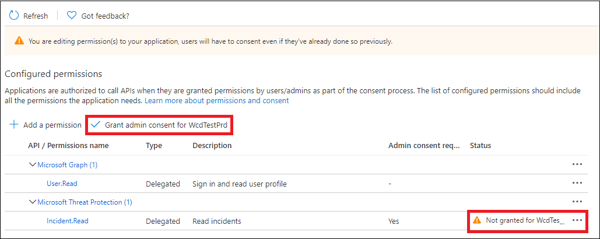Image resolution: width=600 pixels, height=239 pixels.
Task: Click the Add a permission button
Action: click(x=45, y=125)
